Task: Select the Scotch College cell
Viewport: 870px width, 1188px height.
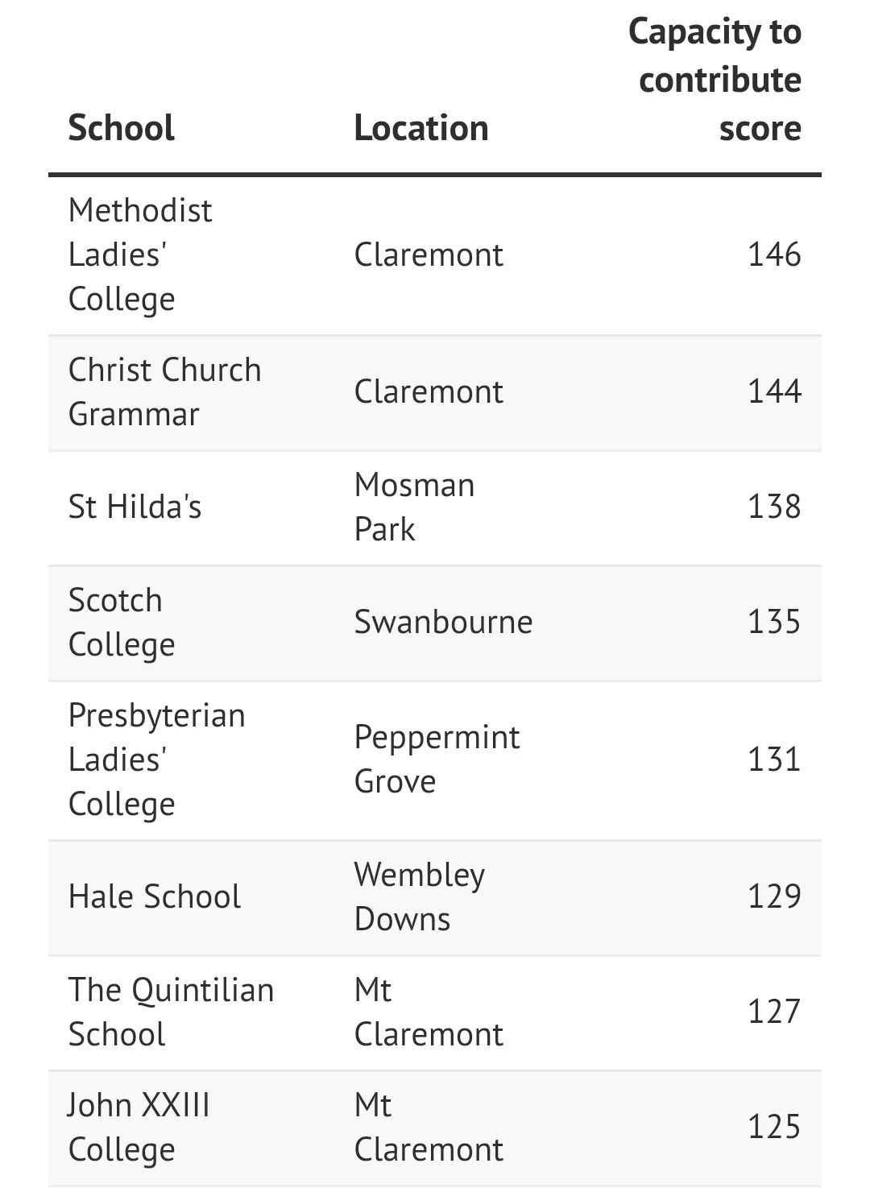Action: click(121, 623)
